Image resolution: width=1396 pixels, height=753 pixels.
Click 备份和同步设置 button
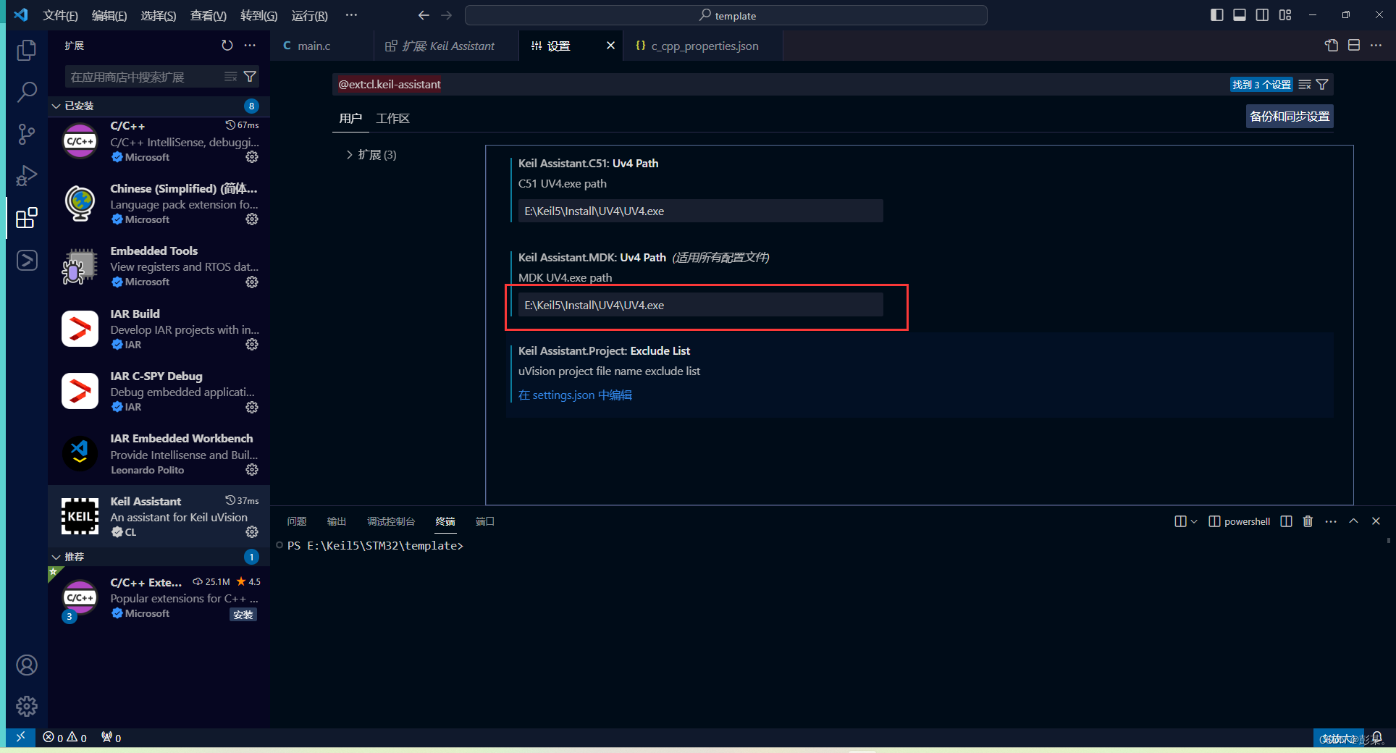(x=1290, y=116)
